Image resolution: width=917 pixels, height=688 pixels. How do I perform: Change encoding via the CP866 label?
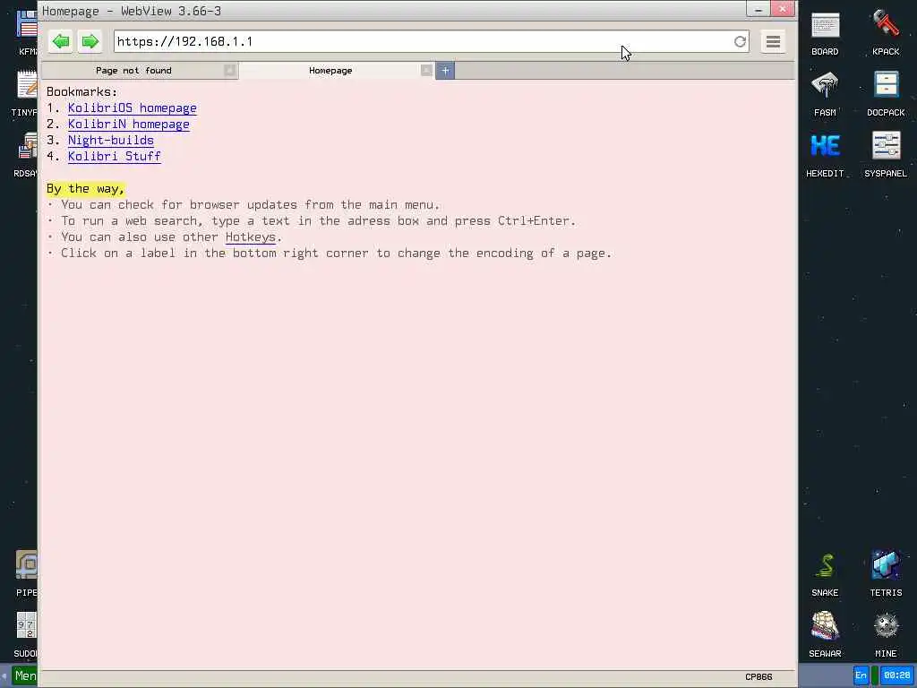tap(758, 677)
